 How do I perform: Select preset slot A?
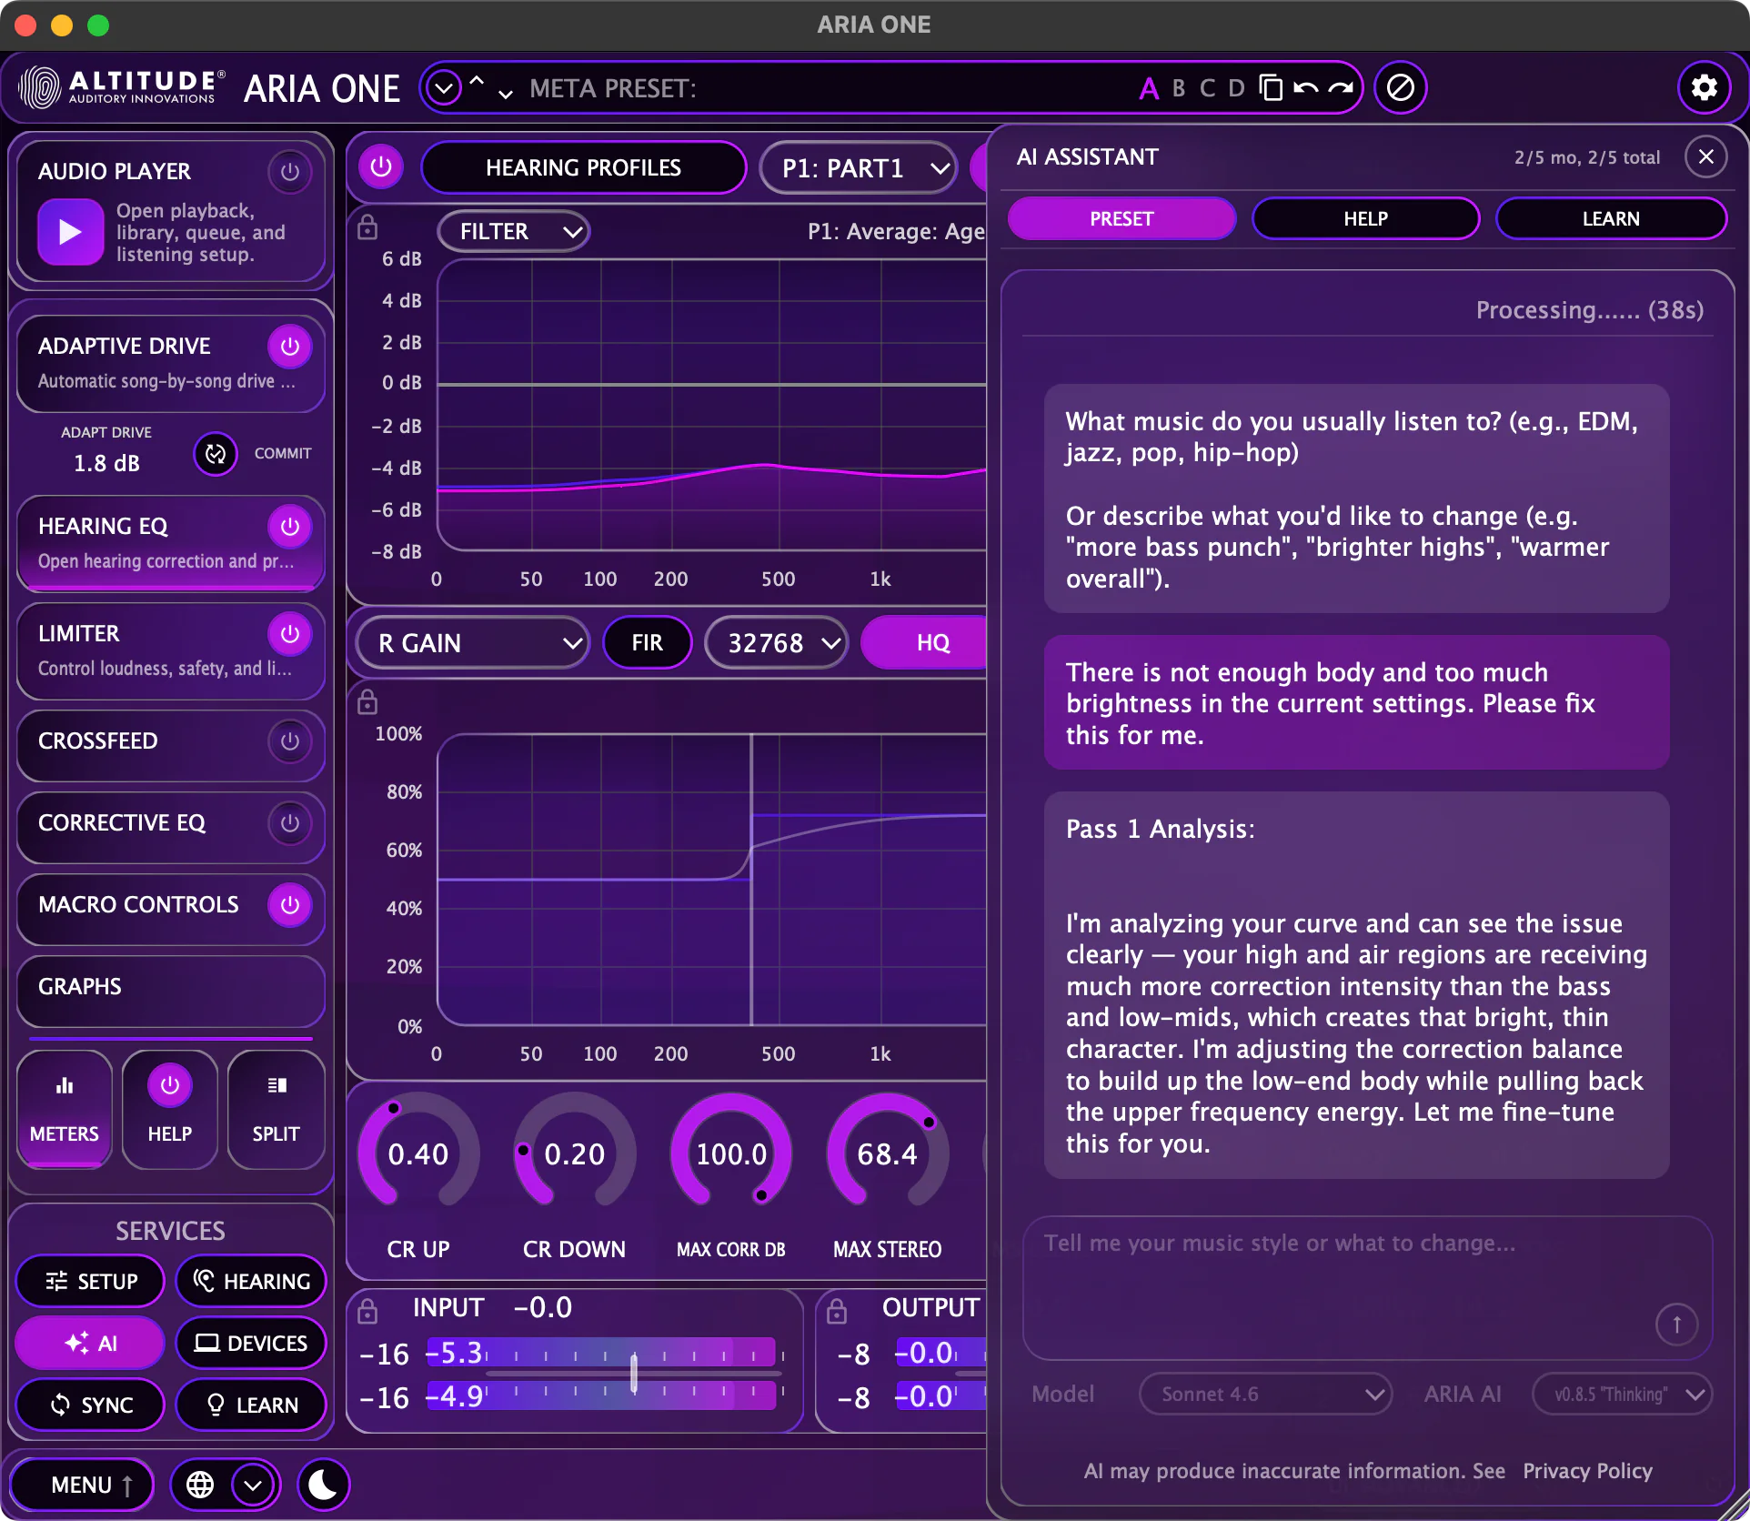(1149, 88)
